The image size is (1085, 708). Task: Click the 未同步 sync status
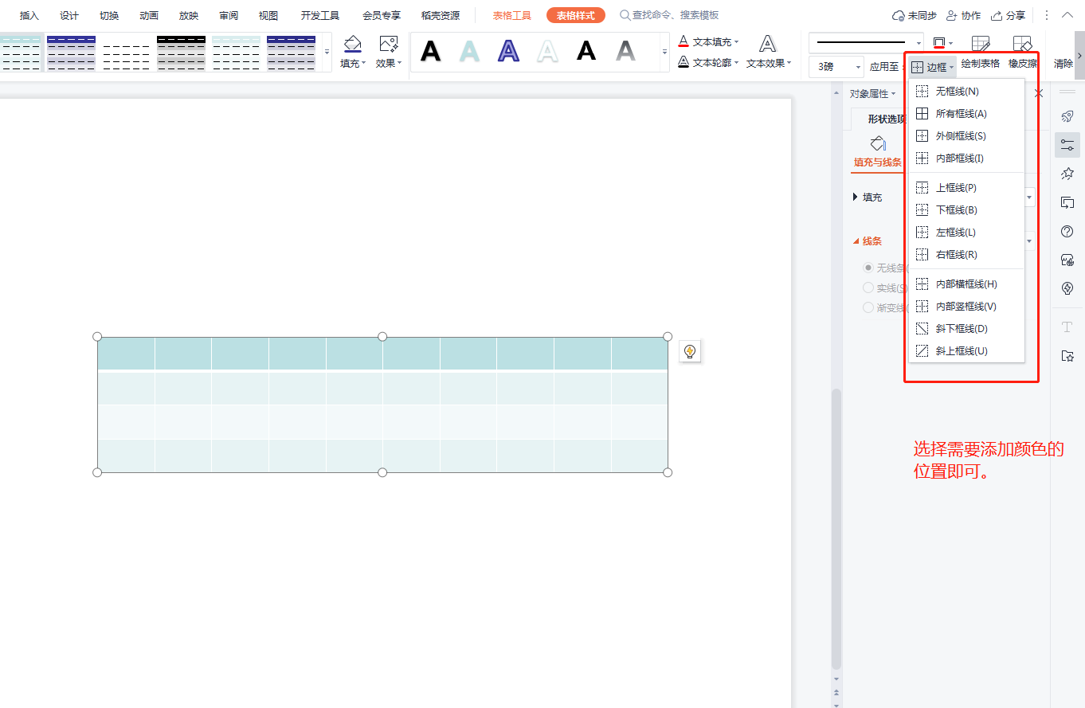915,15
